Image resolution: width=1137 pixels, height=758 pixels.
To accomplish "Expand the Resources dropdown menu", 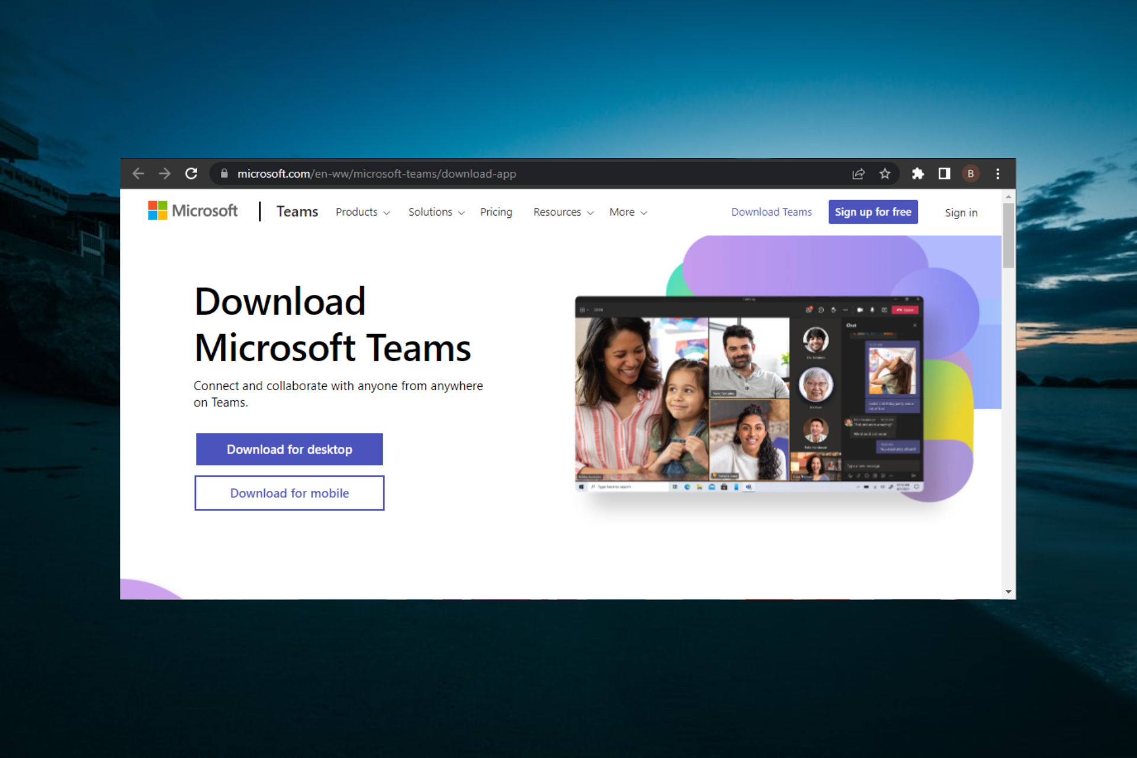I will pyautogui.click(x=562, y=213).
